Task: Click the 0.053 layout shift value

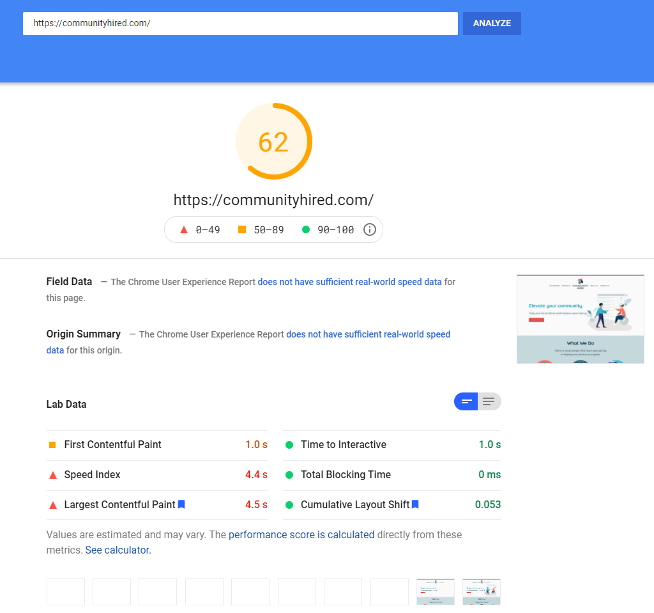Action: click(487, 505)
